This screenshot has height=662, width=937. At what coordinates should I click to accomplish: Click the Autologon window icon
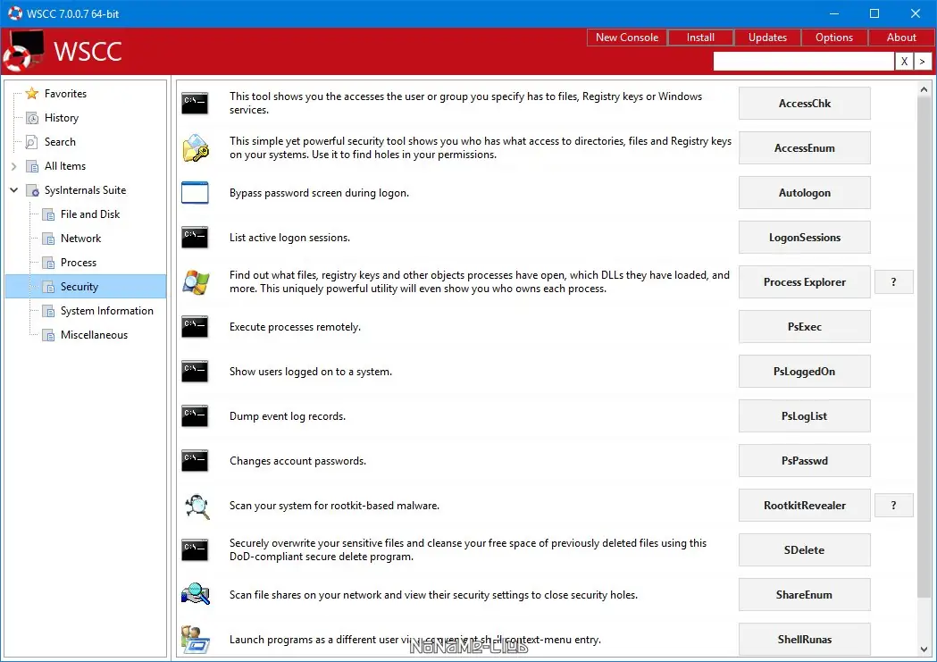click(195, 192)
